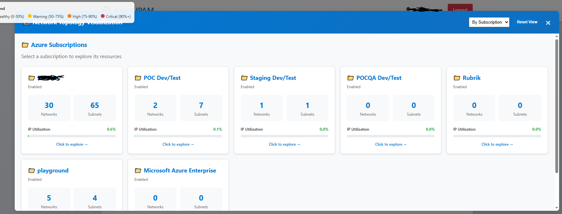Open the playground card title

(x=53, y=171)
